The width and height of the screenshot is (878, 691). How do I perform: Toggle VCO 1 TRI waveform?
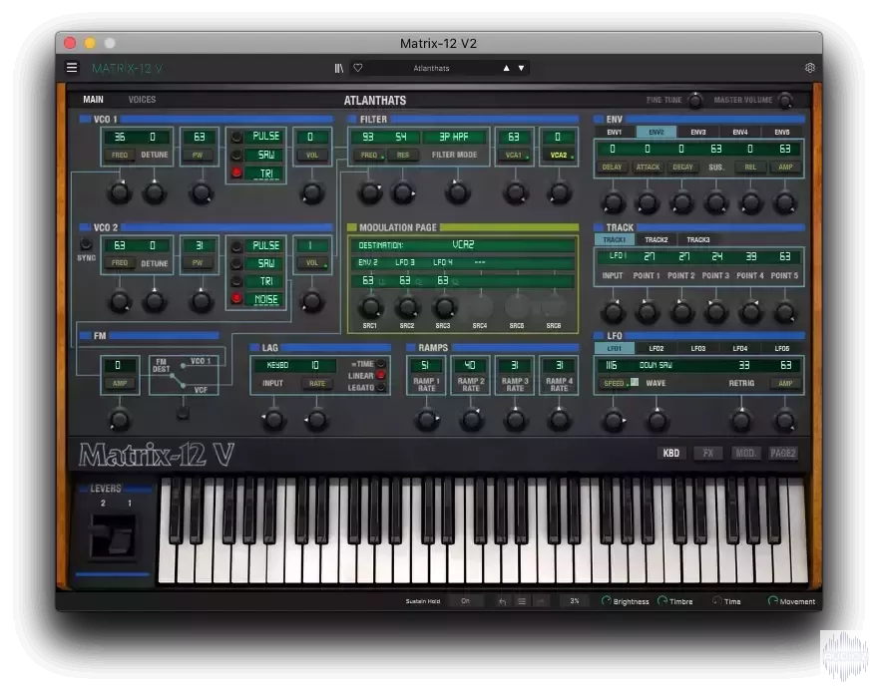[x=236, y=173]
